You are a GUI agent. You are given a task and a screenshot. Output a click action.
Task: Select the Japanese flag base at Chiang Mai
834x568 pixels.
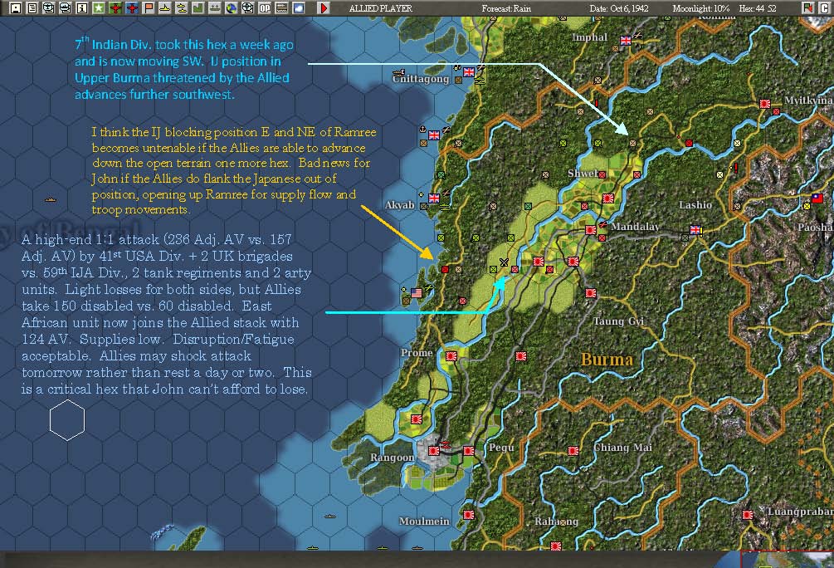point(573,451)
